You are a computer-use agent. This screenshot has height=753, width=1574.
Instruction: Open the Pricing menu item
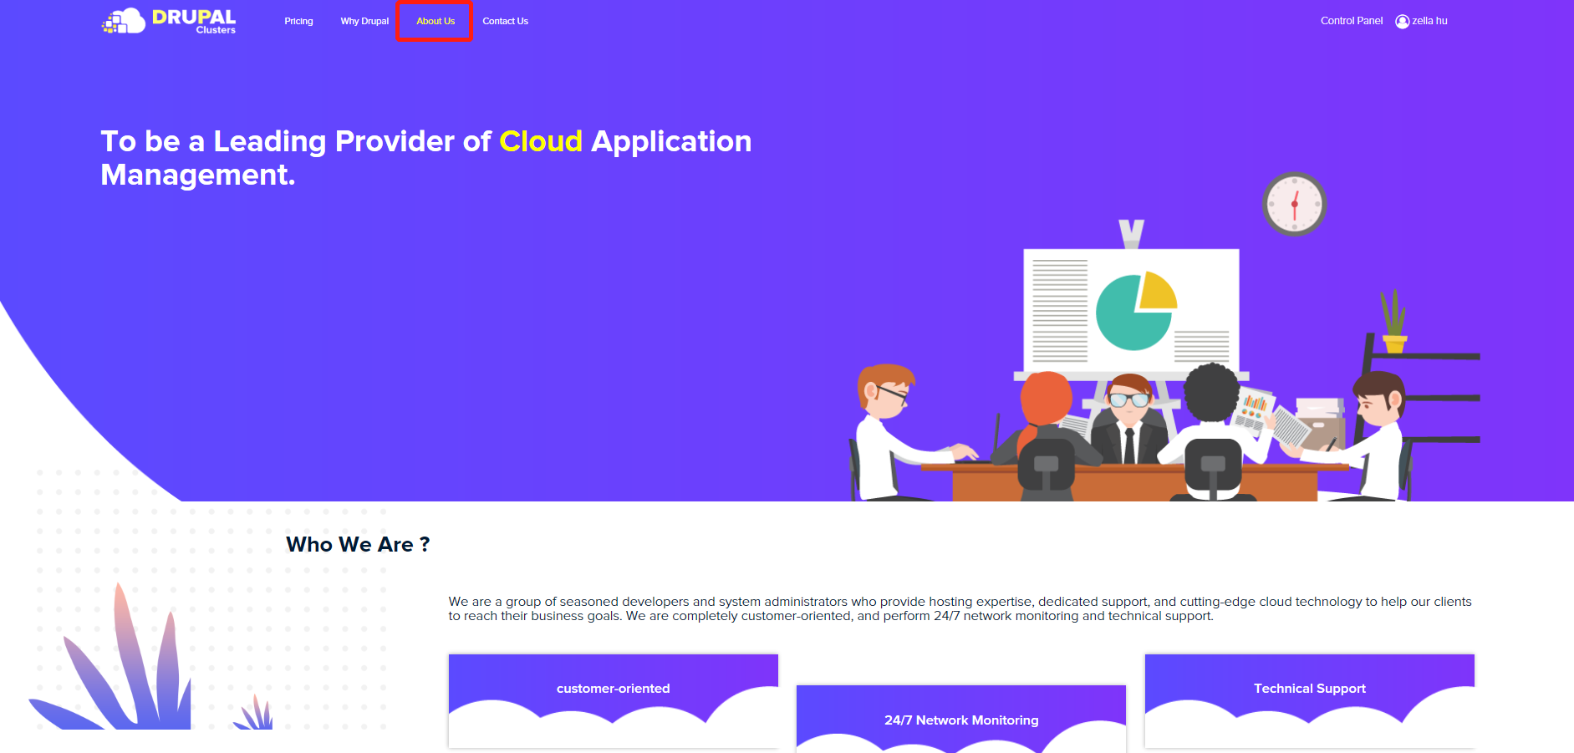298,21
